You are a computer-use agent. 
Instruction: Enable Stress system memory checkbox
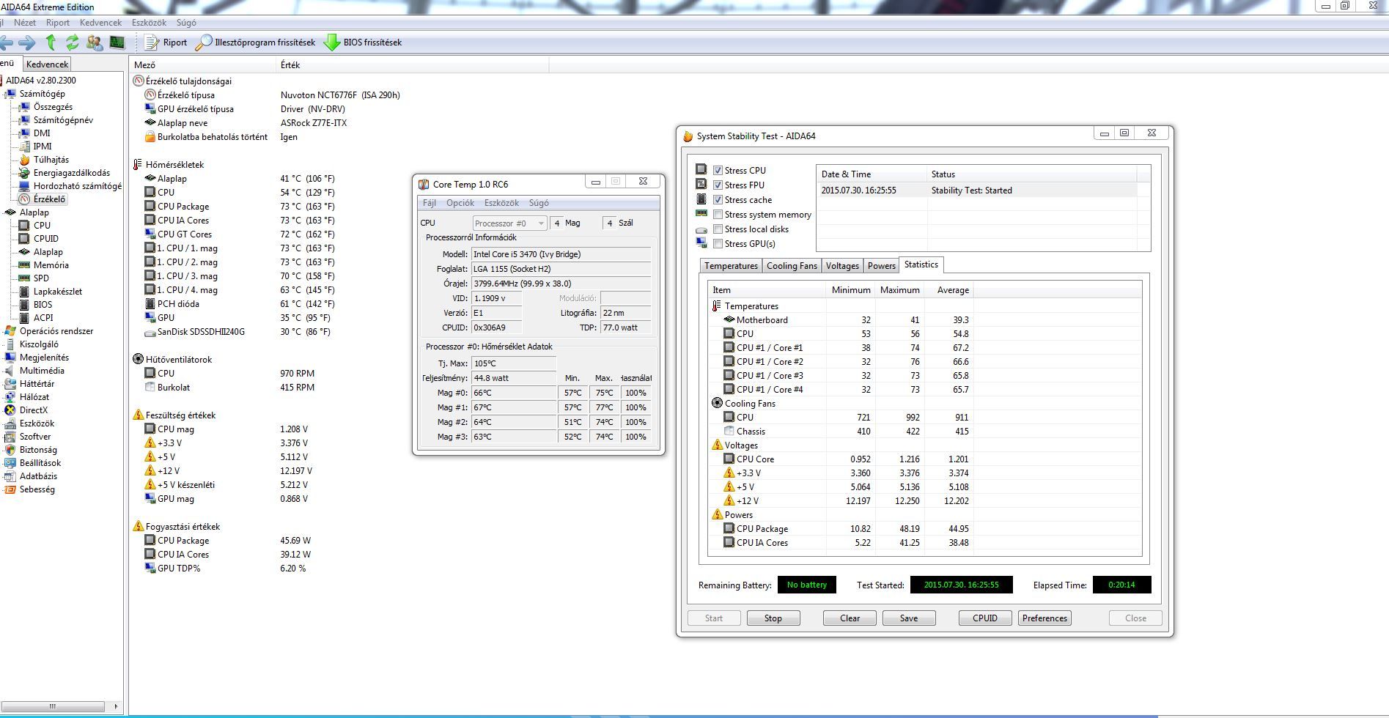718,215
